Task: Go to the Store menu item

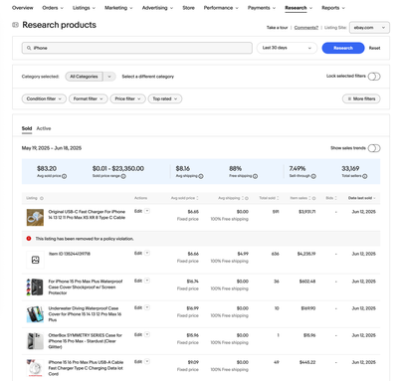Action: (x=188, y=8)
